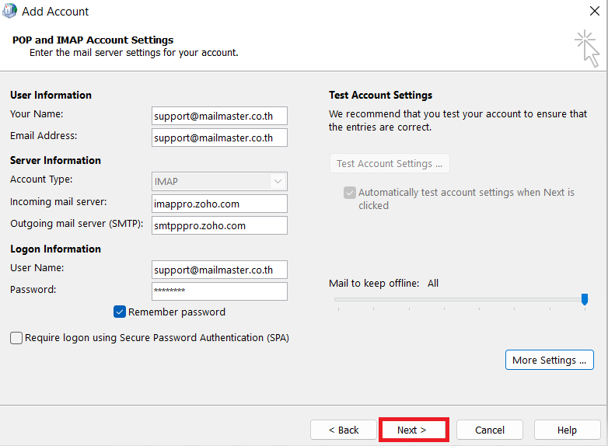Image resolution: width=608 pixels, height=446 pixels.
Task: Click the User Name logon field
Action: (219, 270)
